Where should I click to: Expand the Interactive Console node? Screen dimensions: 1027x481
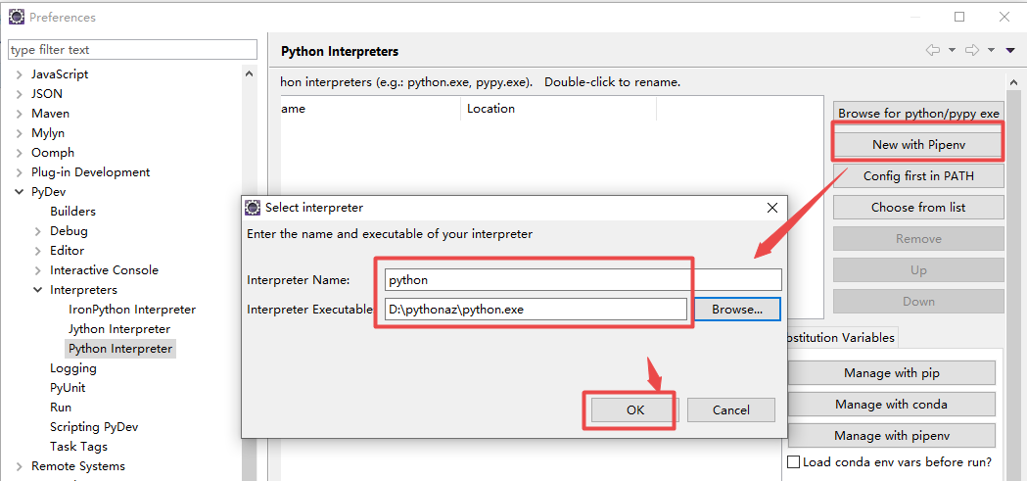click(x=38, y=270)
